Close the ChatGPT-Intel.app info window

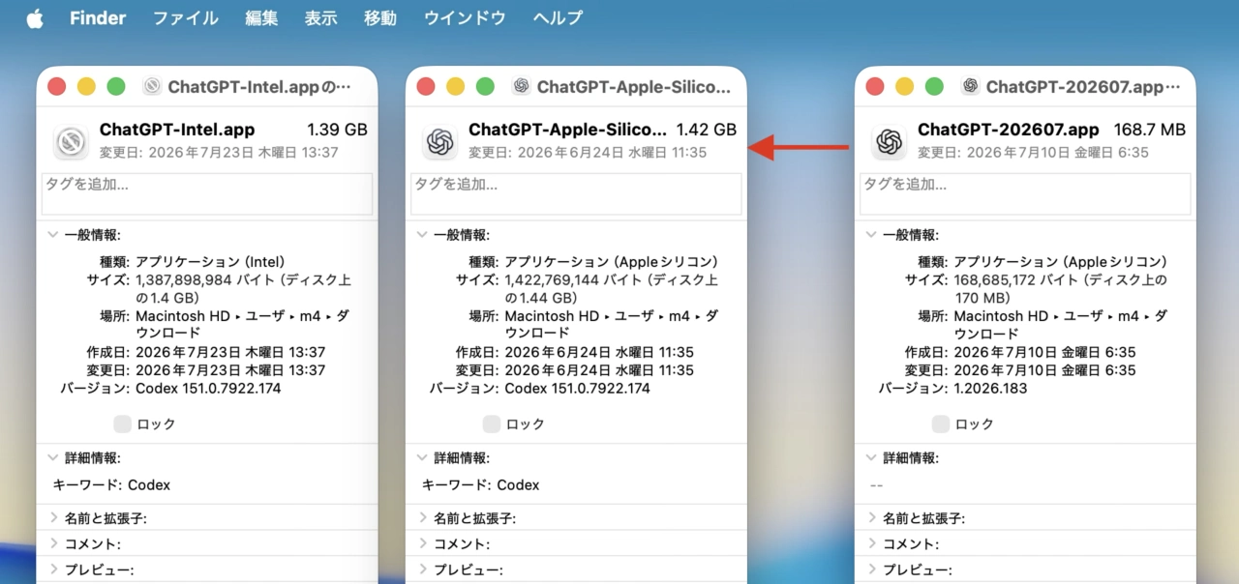(57, 86)
